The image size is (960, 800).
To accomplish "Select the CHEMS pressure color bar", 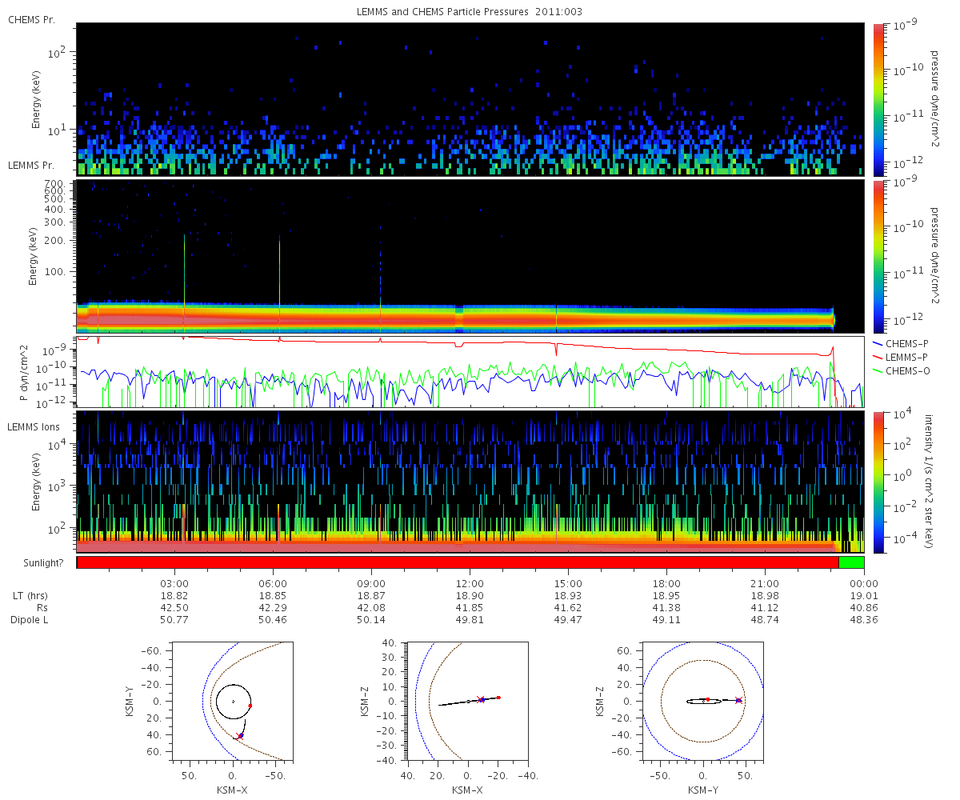I will tap(878, 99).
